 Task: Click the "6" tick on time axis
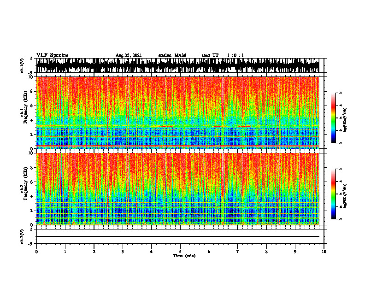pyautogui.click(x=209, y=252)
